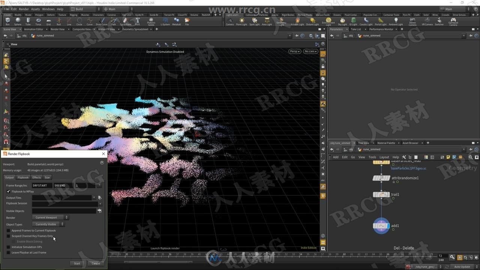The width and height of the screenshot is (480, 270).
Task: Create a Box from the shelf
Action: pyautogui.click(x=7, y=22)
